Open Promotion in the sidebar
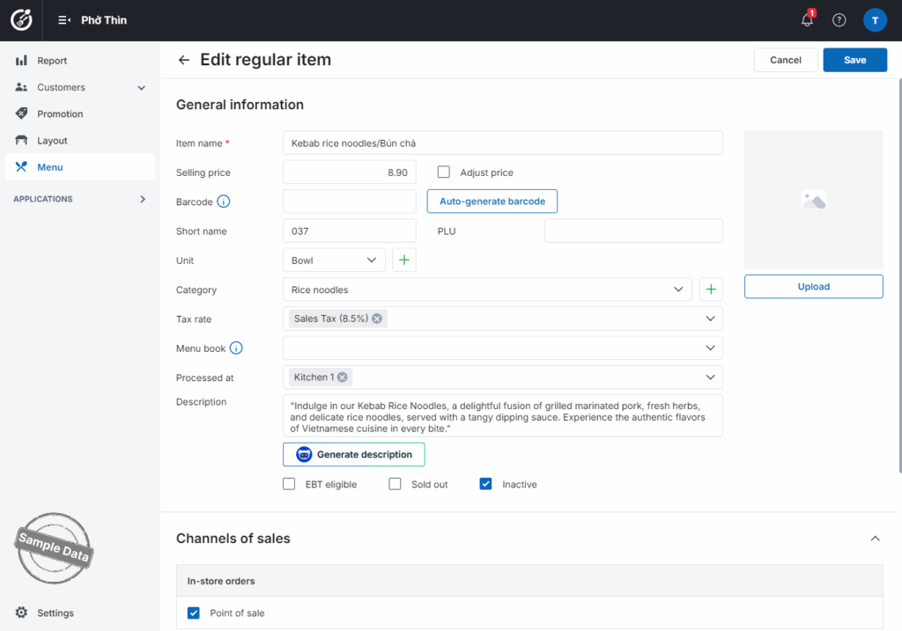 point(60,114)
